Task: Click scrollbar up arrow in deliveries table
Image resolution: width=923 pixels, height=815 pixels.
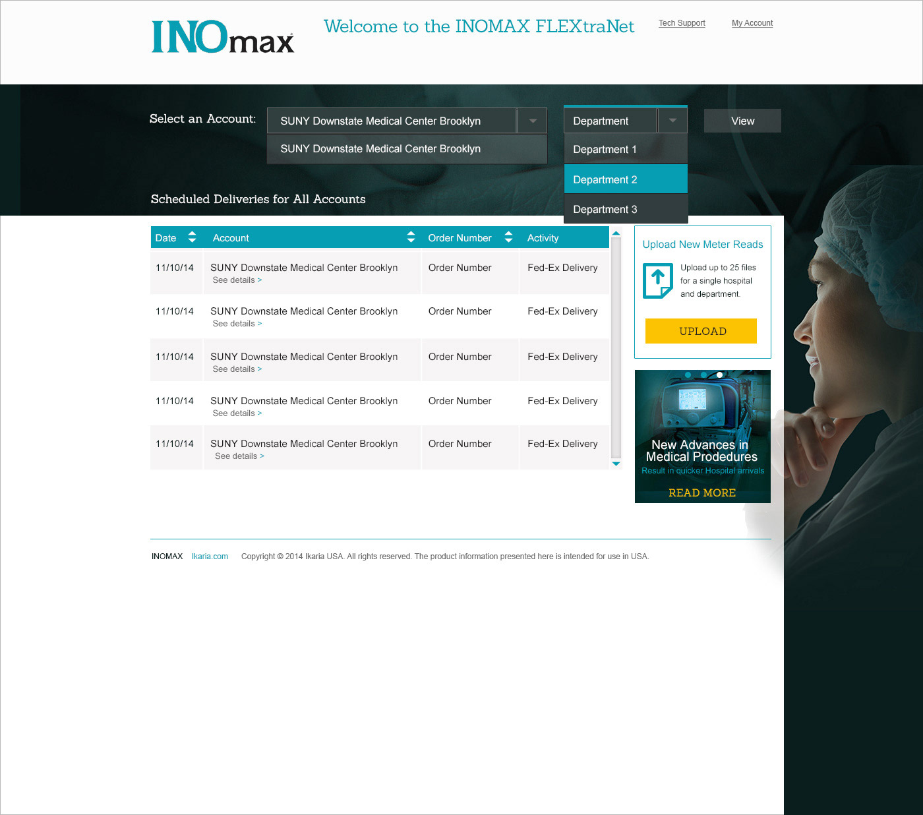Action: (616, 233)
